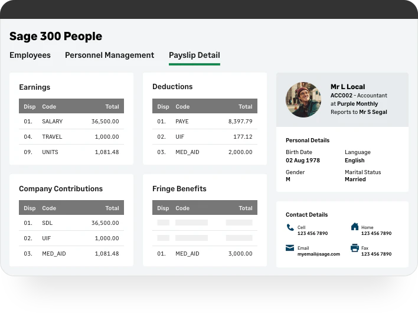This screenshot has width=418, height=317.
Task: Click the Company Contributions heading
Action: click(x=61, y=189)
